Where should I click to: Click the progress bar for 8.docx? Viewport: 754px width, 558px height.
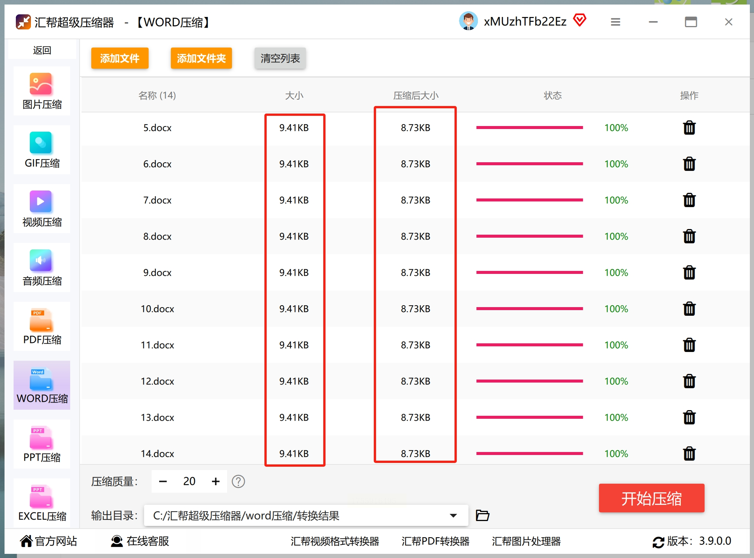529,236
